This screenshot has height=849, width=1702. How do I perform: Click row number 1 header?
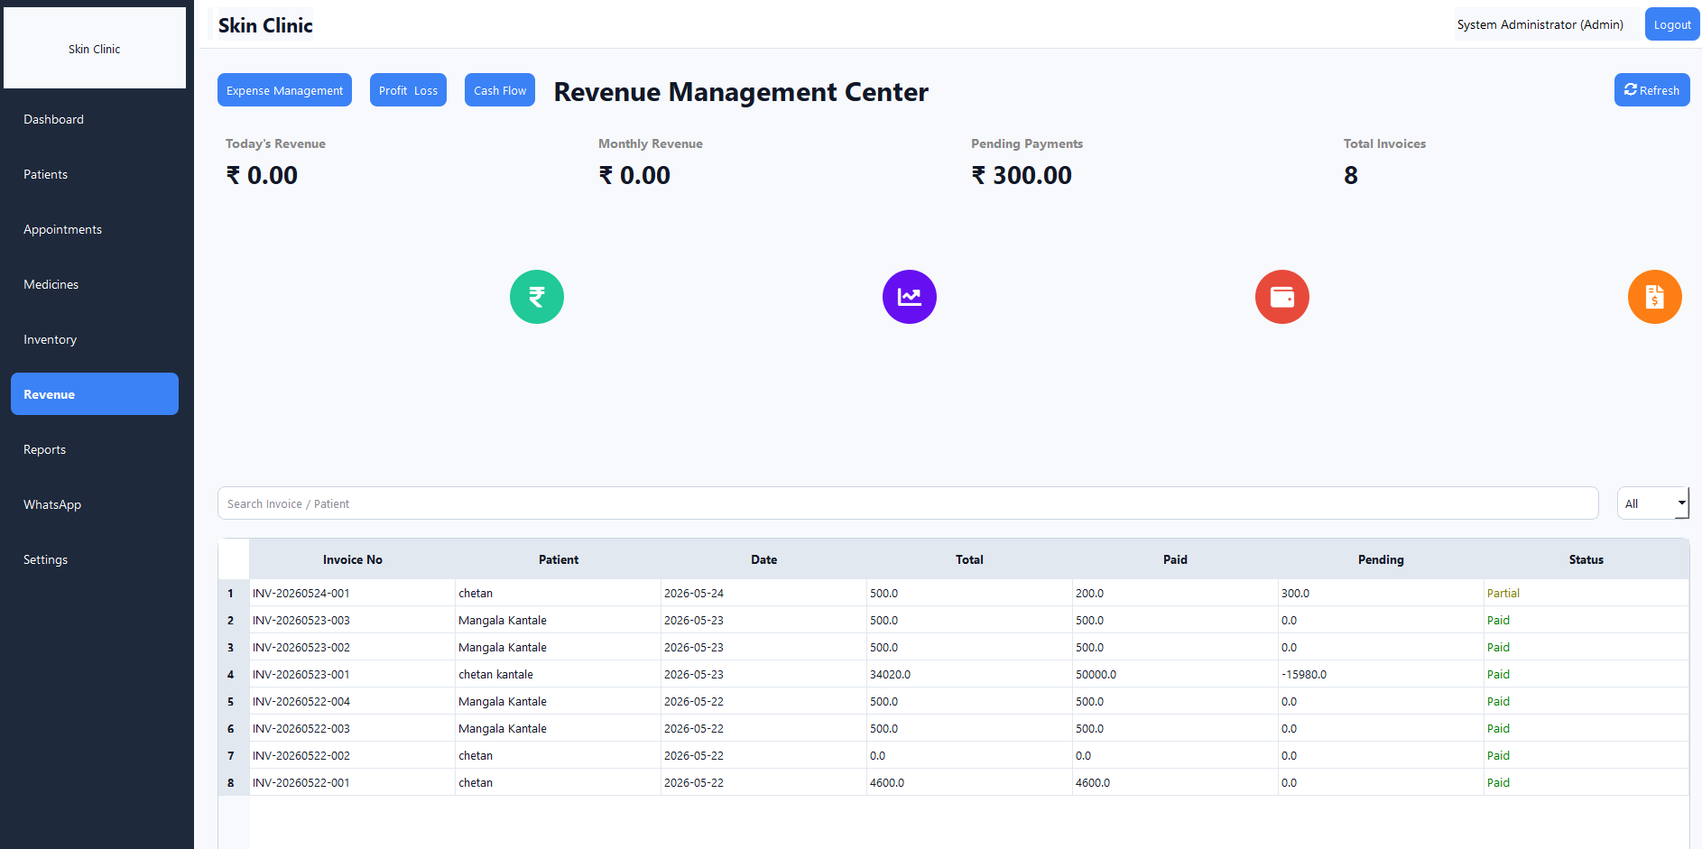(x=233, y=593)
